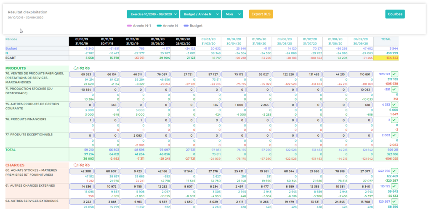Viewport: 431px width, 209px height.
Task: Click the PRODUITS section heading
Action: tap(16, 68)
